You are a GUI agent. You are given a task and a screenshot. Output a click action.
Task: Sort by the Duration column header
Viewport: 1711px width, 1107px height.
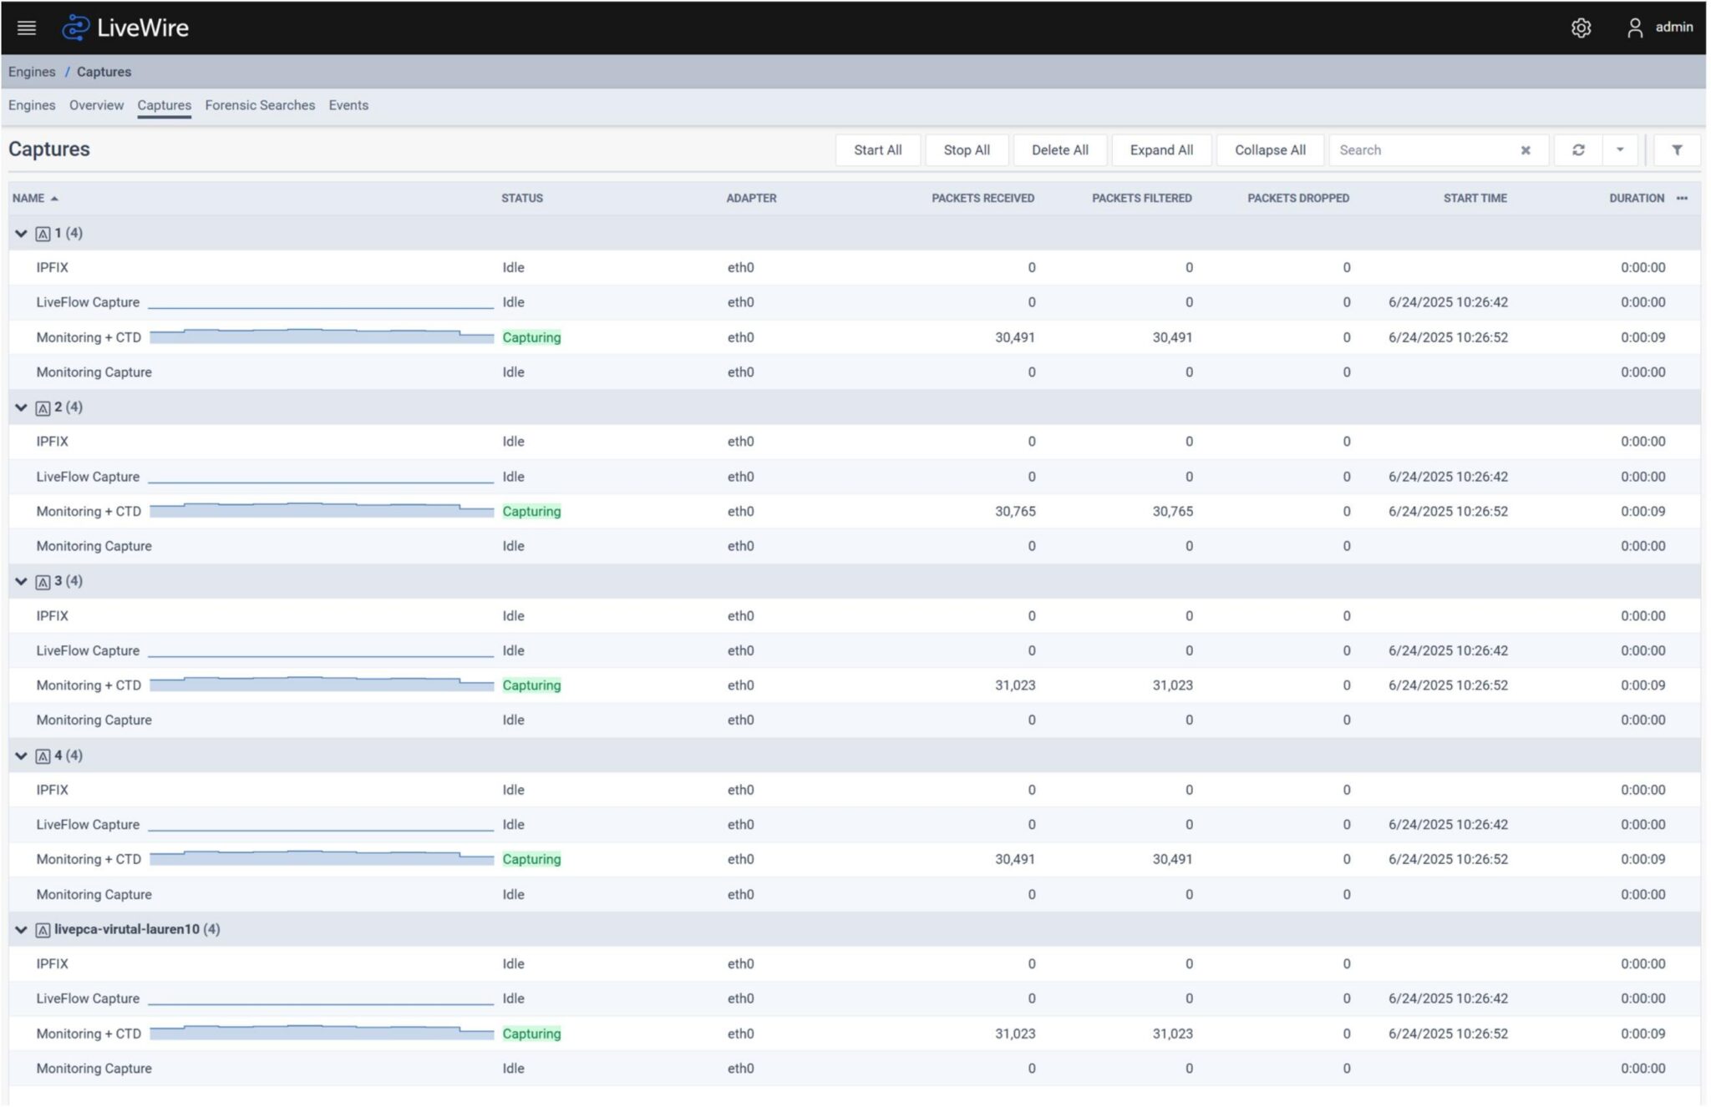pos(1637,198)
